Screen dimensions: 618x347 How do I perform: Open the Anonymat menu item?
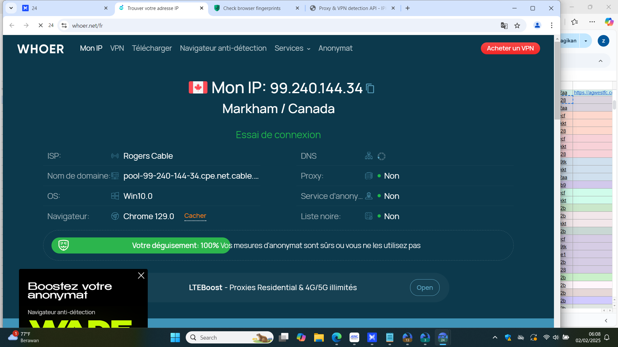(x=335, y=48)
